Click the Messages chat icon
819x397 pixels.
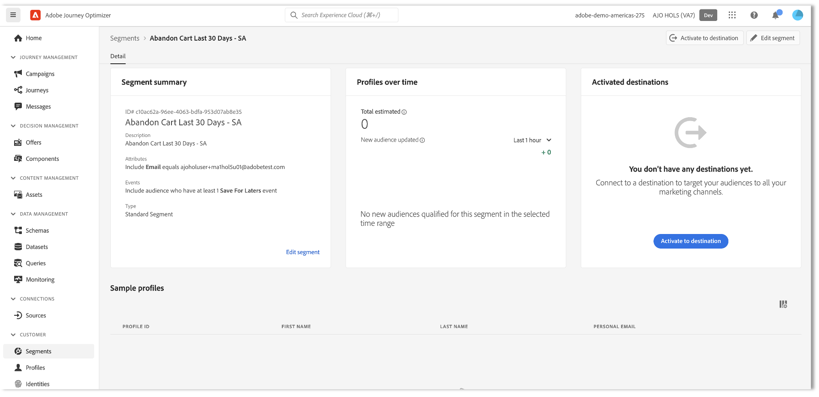click(18, 106)
